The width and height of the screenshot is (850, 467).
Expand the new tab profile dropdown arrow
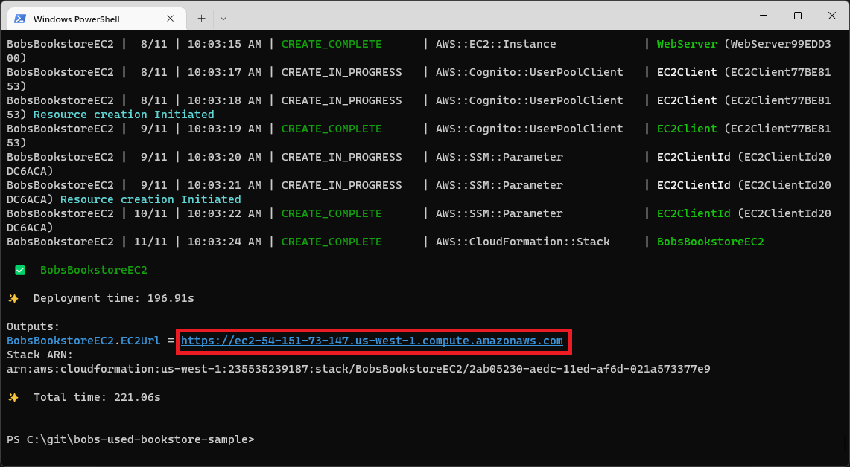click(223, 19)
